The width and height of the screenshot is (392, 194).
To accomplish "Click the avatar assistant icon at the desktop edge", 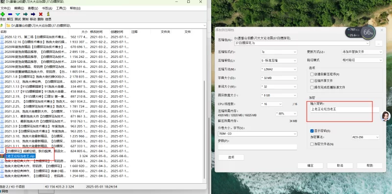I will 386,116.
